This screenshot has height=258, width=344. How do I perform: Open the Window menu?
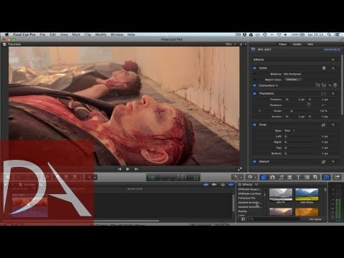point(117,34)
